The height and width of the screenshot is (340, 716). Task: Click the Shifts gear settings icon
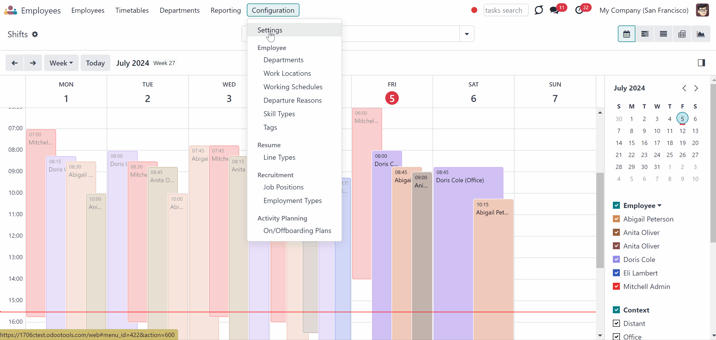click(x=35, y=34)
